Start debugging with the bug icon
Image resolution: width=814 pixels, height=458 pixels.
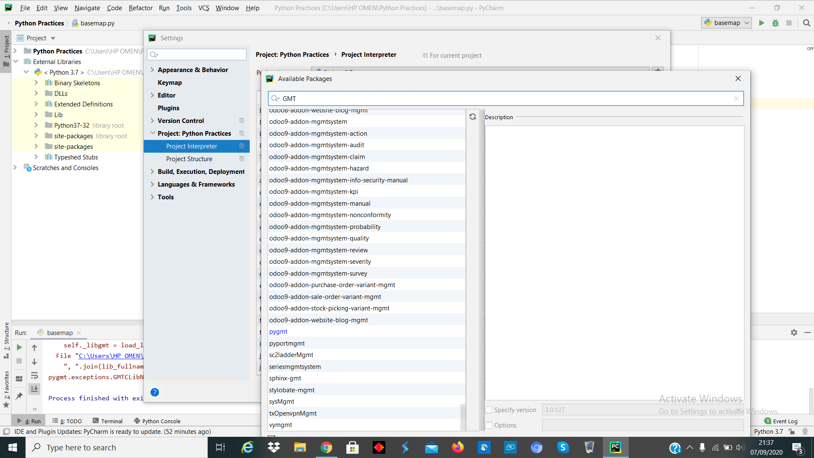click(x=775, y=23)
